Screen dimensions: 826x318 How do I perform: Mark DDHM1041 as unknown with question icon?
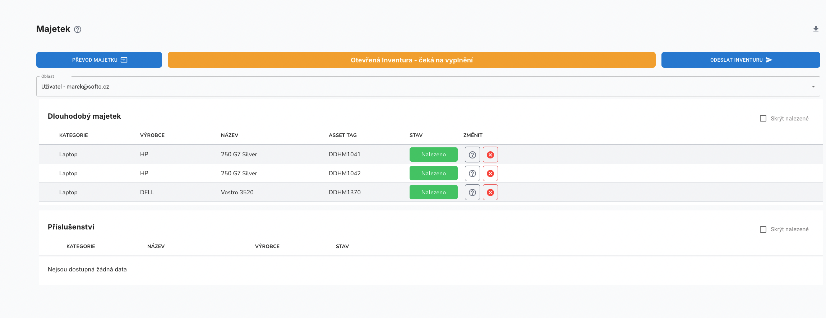[x=472, y=155]
